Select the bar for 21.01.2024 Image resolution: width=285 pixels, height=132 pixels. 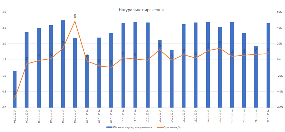pos(256,77)
